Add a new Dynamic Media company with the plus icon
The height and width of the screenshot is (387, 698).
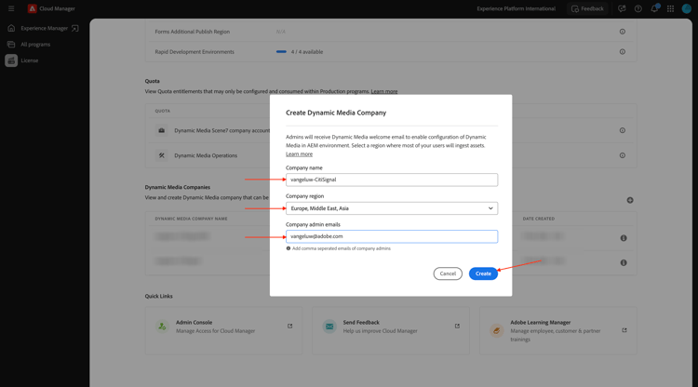[x=630, y=200]
